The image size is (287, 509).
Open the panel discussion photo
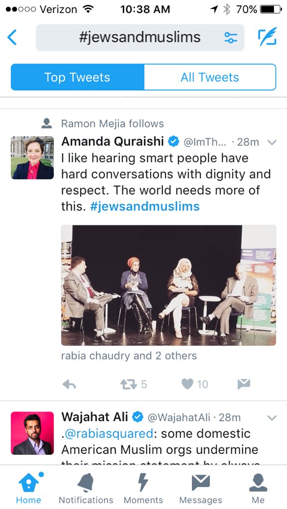tap(169, 285)
